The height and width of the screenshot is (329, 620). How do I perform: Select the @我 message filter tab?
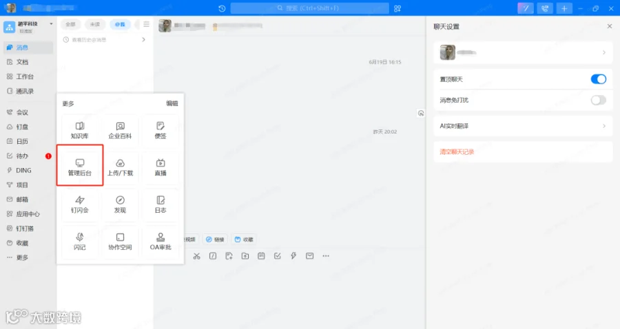120,25
